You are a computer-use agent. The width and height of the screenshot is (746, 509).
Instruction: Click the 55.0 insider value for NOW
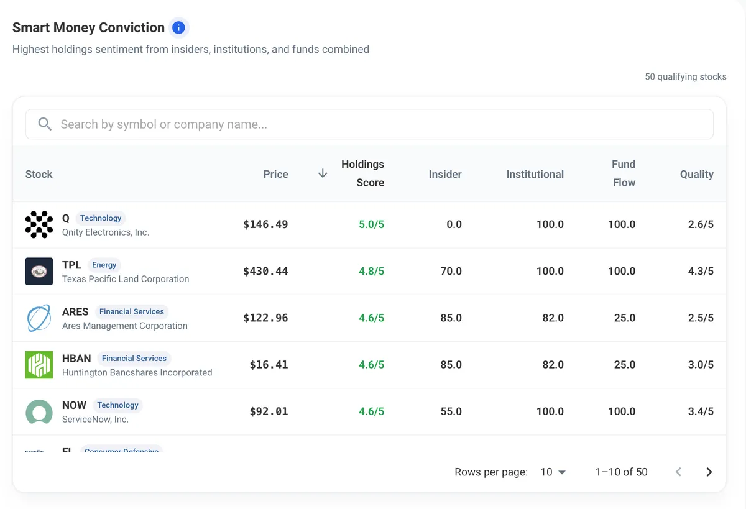tap(451, 411)
